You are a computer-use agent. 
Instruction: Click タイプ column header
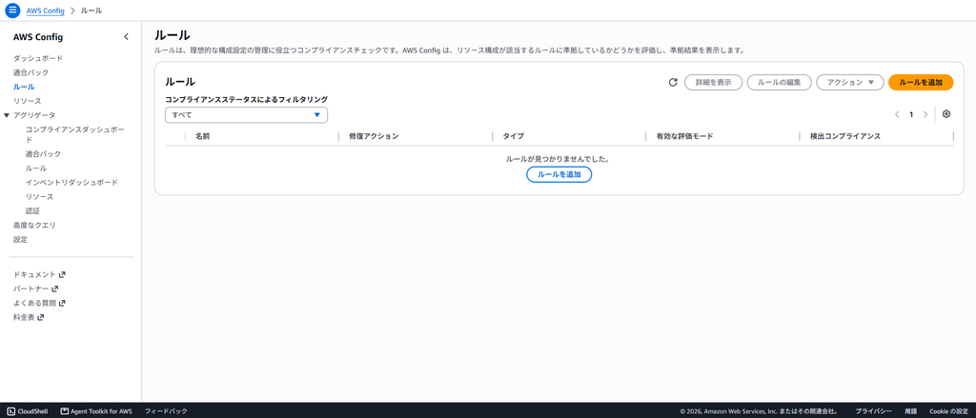coord(513,136)
